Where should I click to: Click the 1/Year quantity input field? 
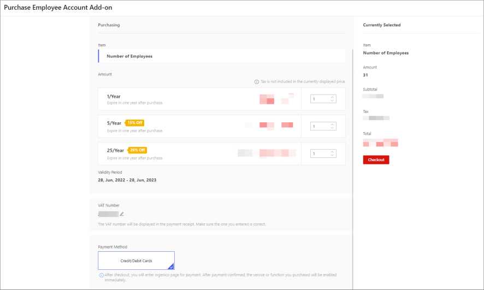click(x=319, y=99)
